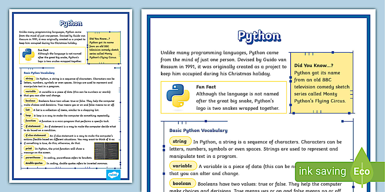385x192 pixels.
Task: Click the 'loop' pill on the left page
Action: coord(28,116)
